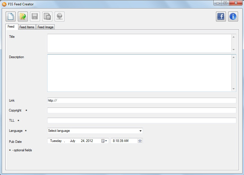
Task: Minimize the FSS Feed Creator window
Action: (x=218, y=3)
